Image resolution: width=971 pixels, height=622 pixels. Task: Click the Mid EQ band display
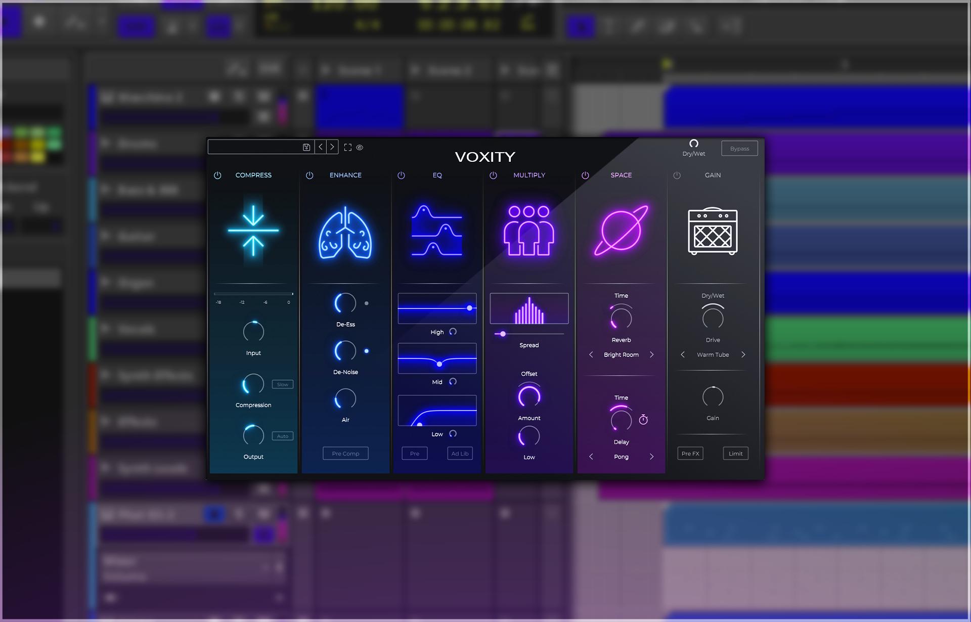click(437, 359)
